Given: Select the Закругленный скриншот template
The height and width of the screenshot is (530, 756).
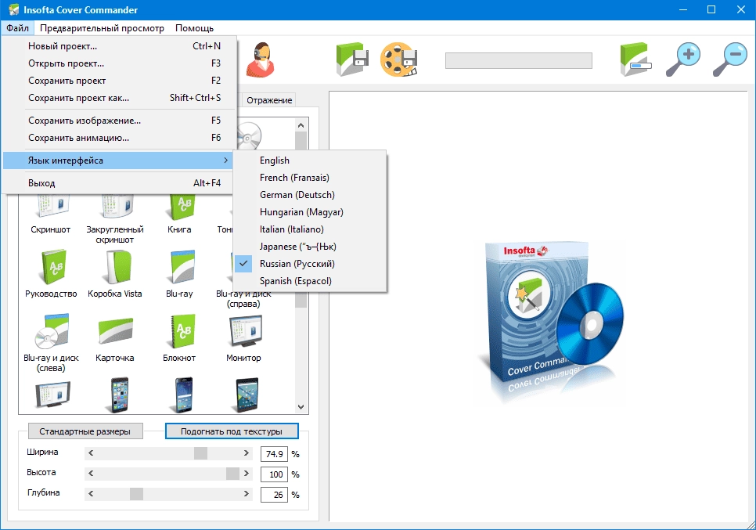Looking at the screenshot, I should tap(115, 219).
